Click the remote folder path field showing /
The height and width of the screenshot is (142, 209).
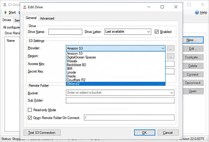click(129, 118)
